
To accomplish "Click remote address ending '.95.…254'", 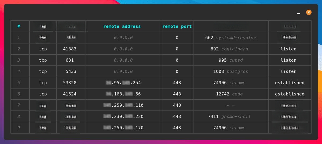I will pyautogui.click(x=123, y=83).
